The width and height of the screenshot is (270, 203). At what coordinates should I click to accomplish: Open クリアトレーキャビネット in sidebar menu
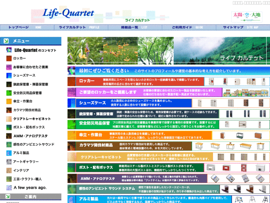click(x=32, y=119)
